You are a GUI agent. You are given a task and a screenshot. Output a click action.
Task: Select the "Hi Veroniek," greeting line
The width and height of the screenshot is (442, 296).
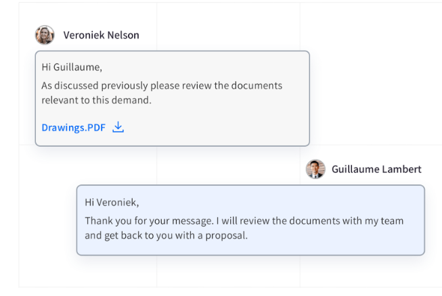112,202
